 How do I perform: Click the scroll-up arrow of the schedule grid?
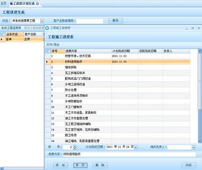click(x=200, y=51)
